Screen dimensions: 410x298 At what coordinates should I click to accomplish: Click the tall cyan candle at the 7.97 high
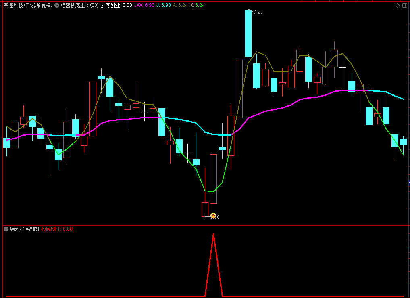(x=248, y=33)
